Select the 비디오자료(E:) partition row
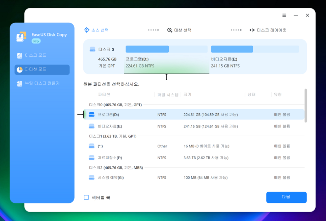This screenshot has height=221, width=326. (194, 126)
